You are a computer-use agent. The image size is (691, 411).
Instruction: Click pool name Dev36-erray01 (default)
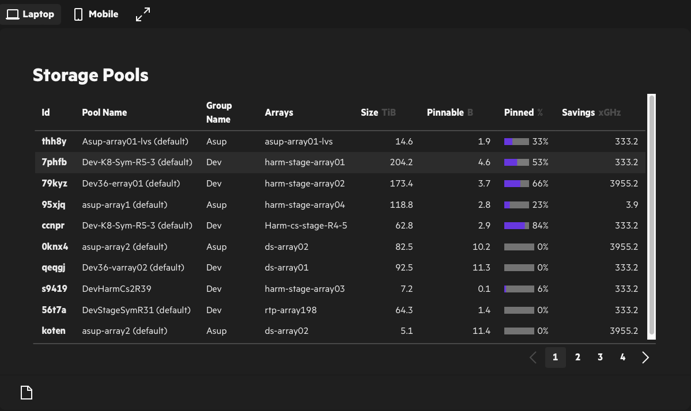(x=131, y=183)
